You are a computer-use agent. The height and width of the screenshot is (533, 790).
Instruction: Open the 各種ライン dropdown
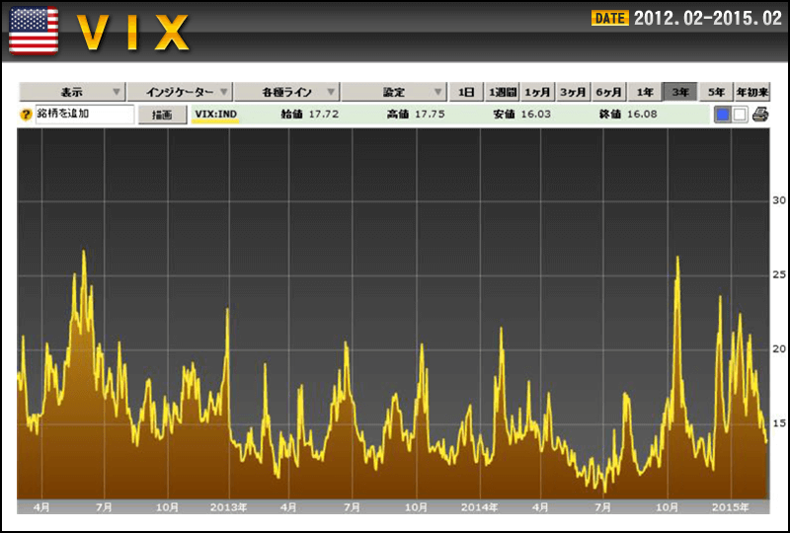tap(287, 92)
